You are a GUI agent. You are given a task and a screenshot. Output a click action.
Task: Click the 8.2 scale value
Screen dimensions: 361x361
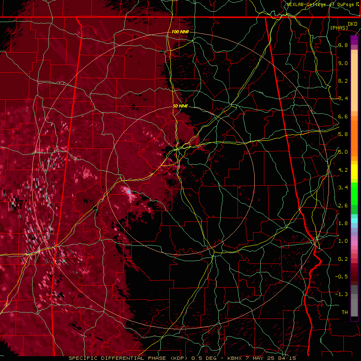[343, 81]
